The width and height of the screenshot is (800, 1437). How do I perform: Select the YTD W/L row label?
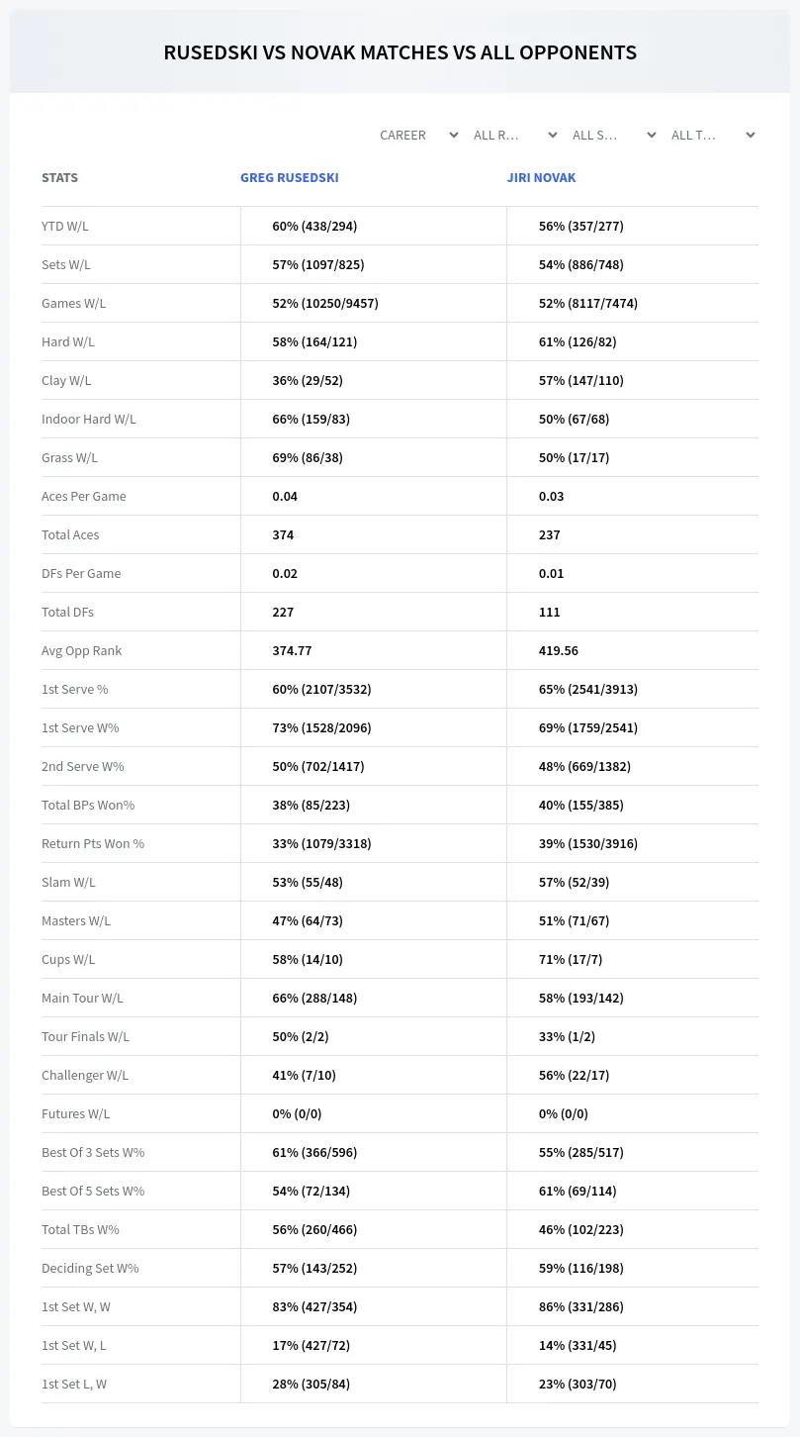[x=65, y=226]
